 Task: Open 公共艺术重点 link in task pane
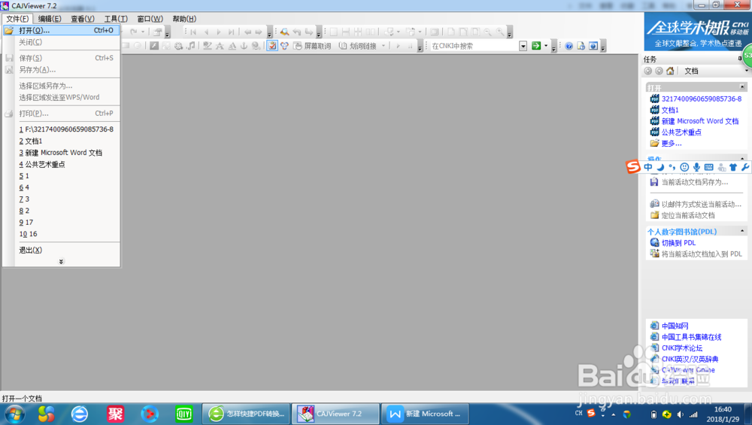click(681, 132)
